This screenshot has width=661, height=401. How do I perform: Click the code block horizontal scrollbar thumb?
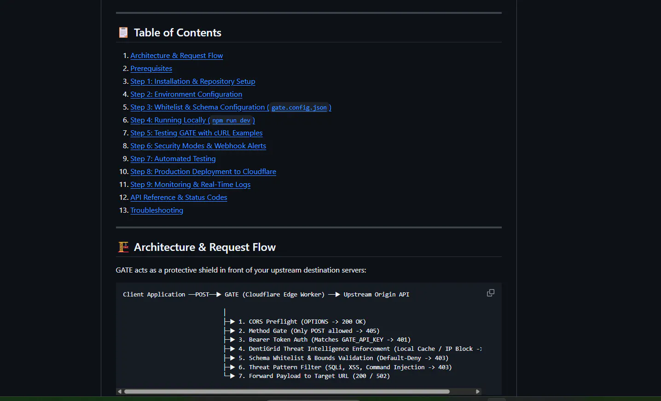click(287, 391)
